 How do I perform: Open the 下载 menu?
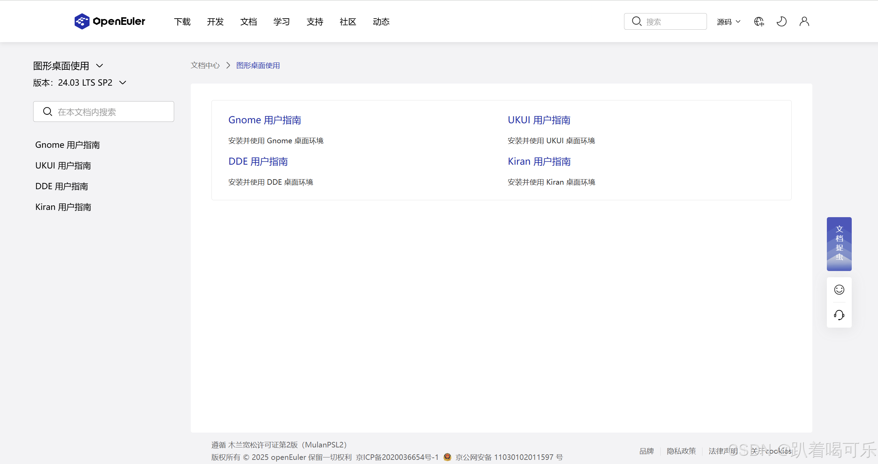182,21
